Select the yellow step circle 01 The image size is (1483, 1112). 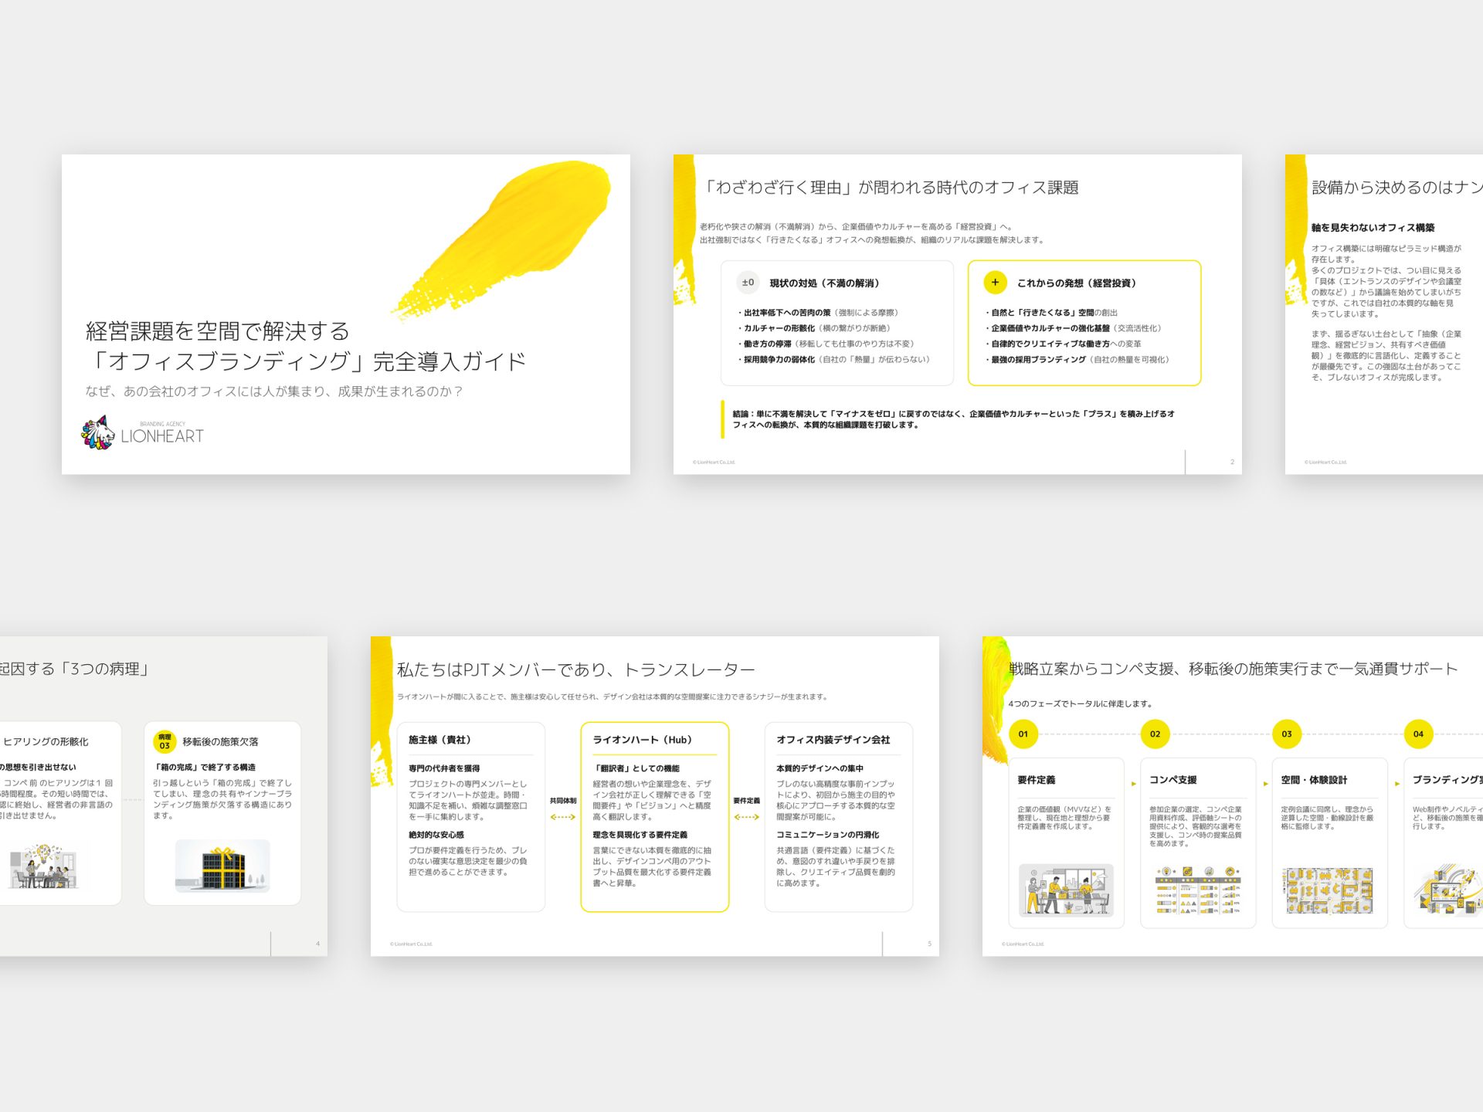[1023, 734]
